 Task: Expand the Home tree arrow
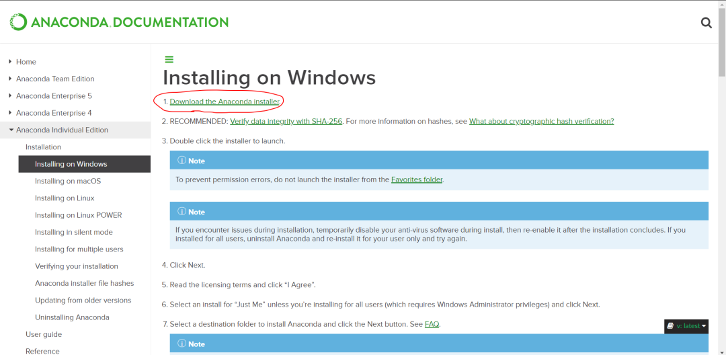tap(10, 62)
